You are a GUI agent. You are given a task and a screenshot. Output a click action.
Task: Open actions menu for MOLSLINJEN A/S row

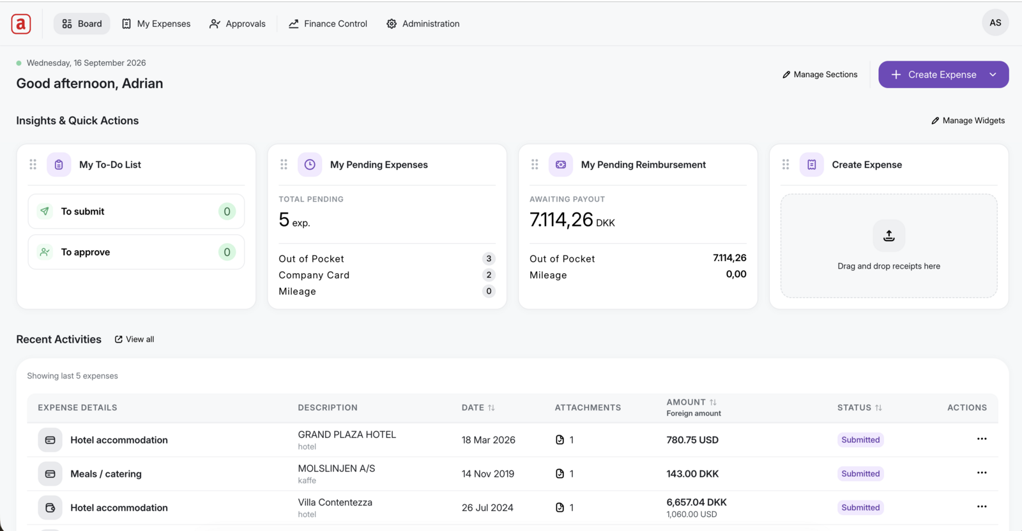[982, 473]
